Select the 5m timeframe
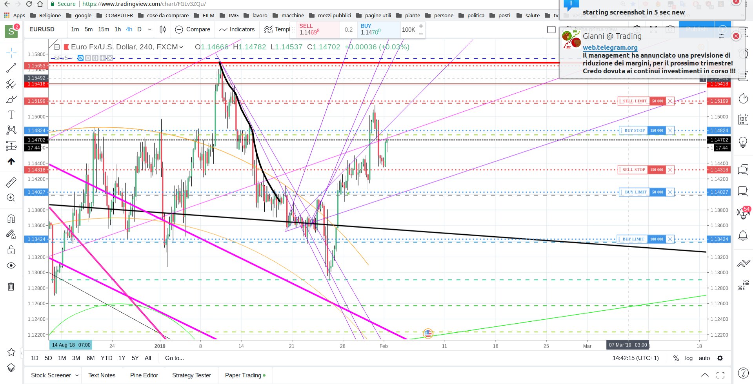Viewport: 753px width, 384px height. point(89,29)
